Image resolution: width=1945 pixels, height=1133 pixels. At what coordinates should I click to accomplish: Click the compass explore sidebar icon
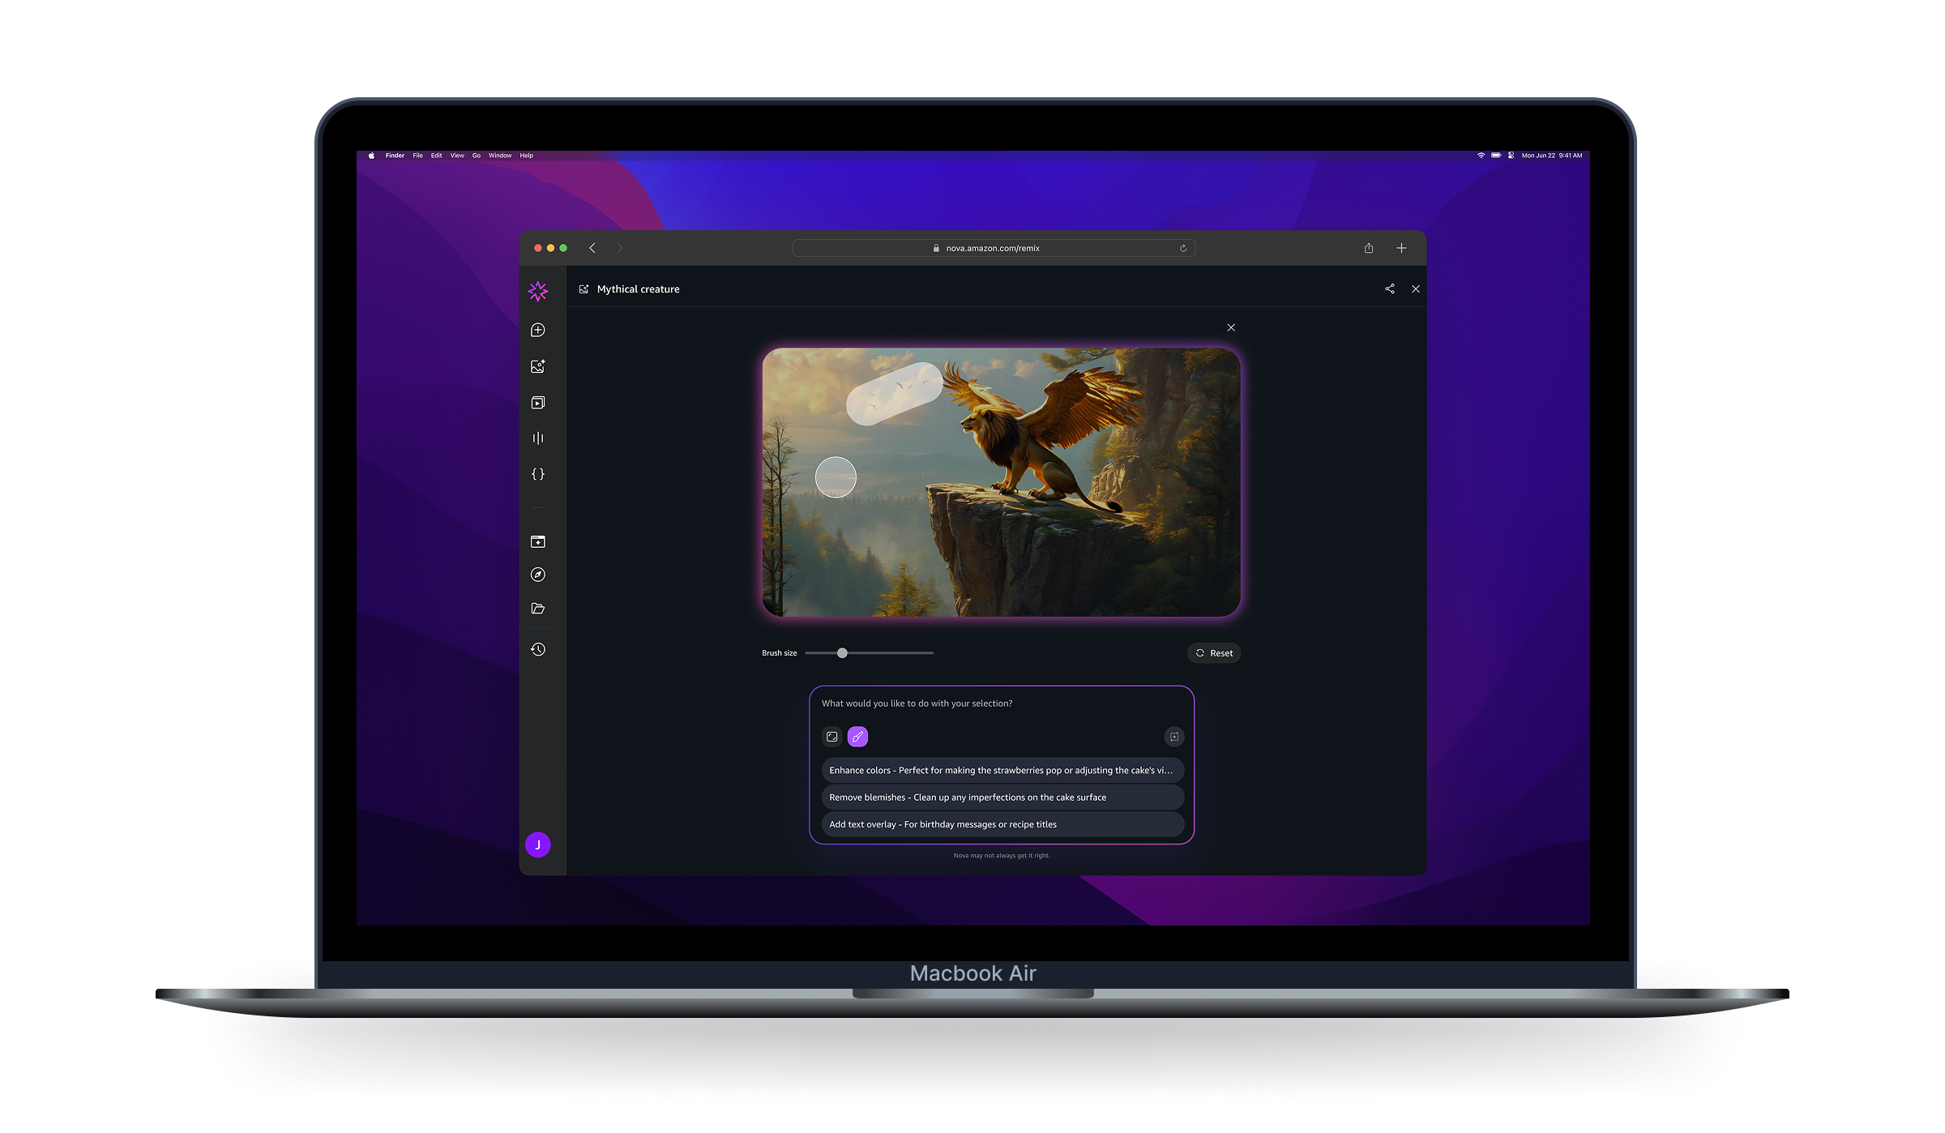537,575
